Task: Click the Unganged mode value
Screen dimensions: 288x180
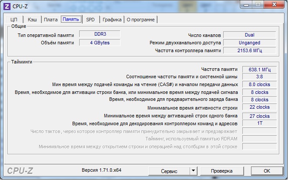Action: coord(249,43)
